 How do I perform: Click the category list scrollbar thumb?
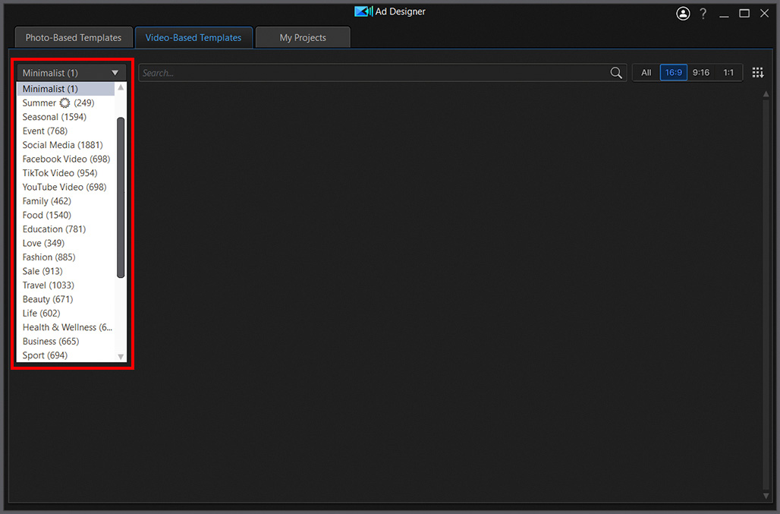click(x=121, y=197)
